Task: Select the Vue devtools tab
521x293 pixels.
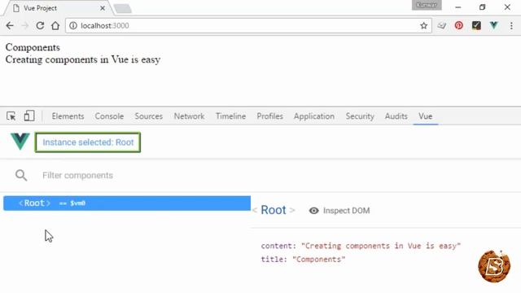Action: point(425,116)
